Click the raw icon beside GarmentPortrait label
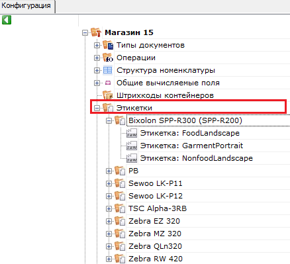The width and height of the screenshot is (290, 264). point(132,146)
